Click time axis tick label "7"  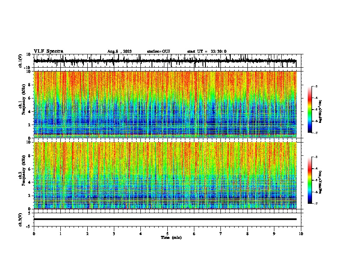coord(221,234)
